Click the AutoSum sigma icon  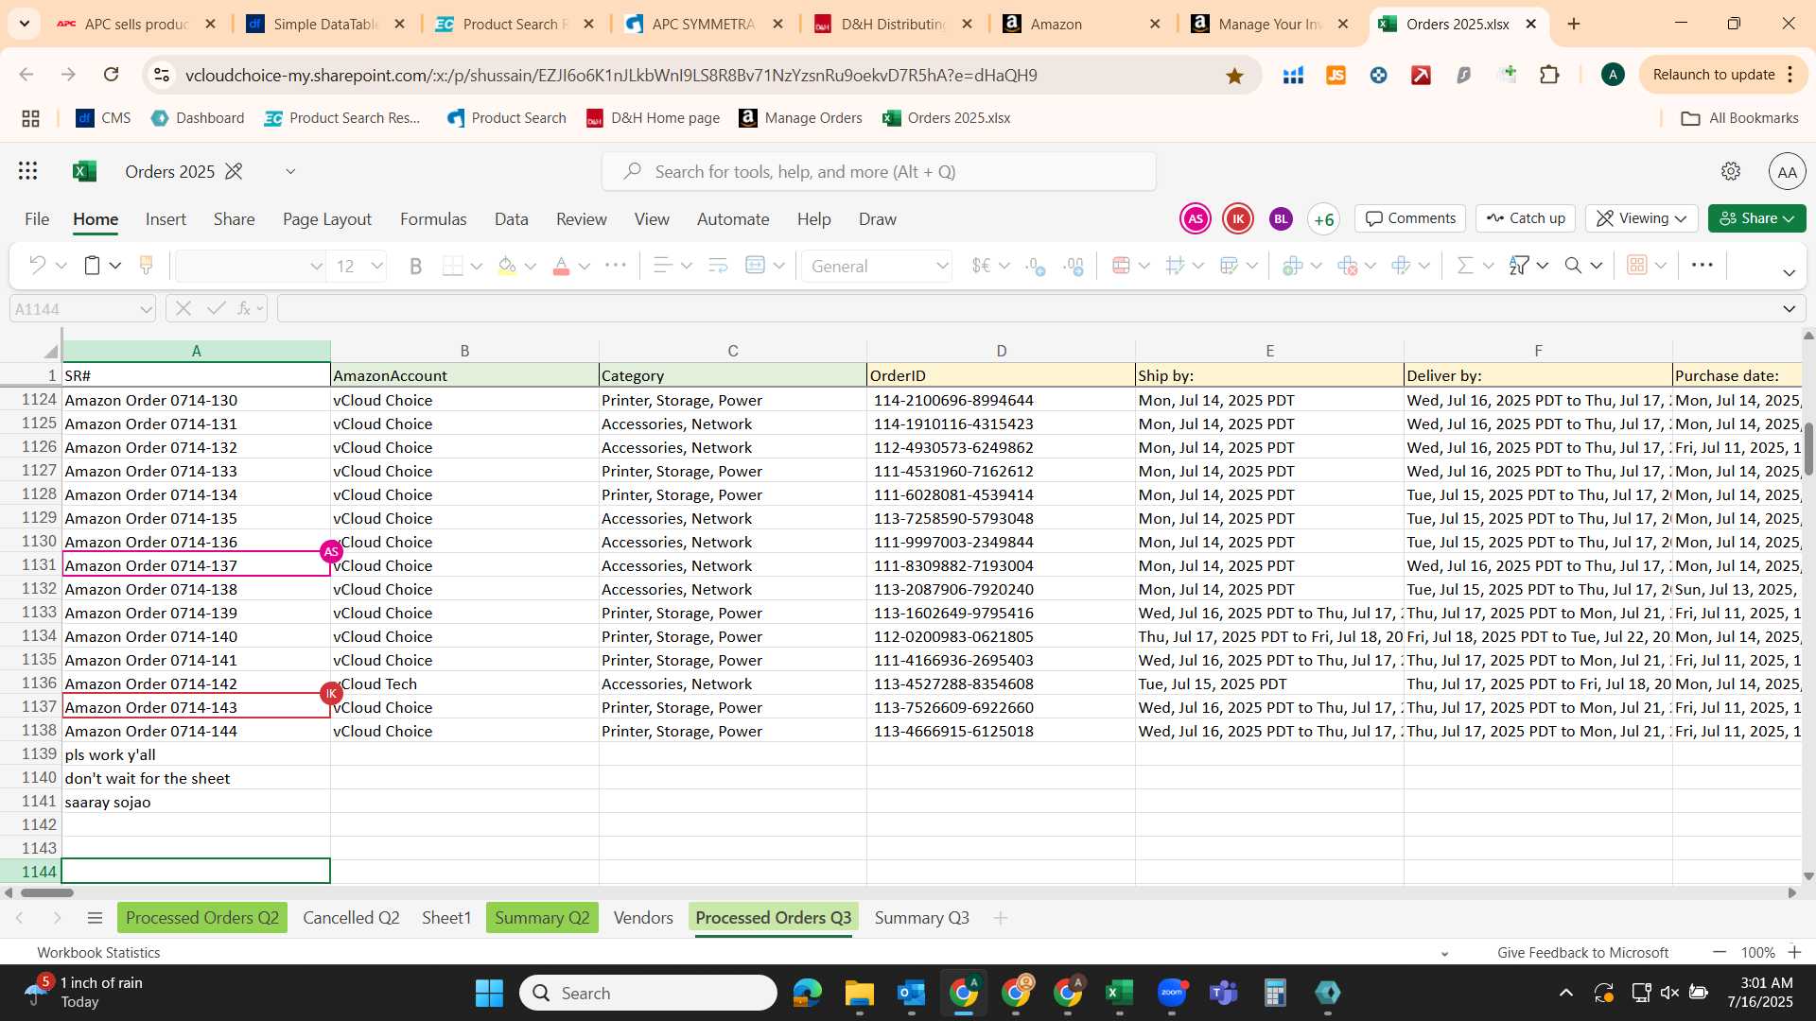tap(1465, 266)
